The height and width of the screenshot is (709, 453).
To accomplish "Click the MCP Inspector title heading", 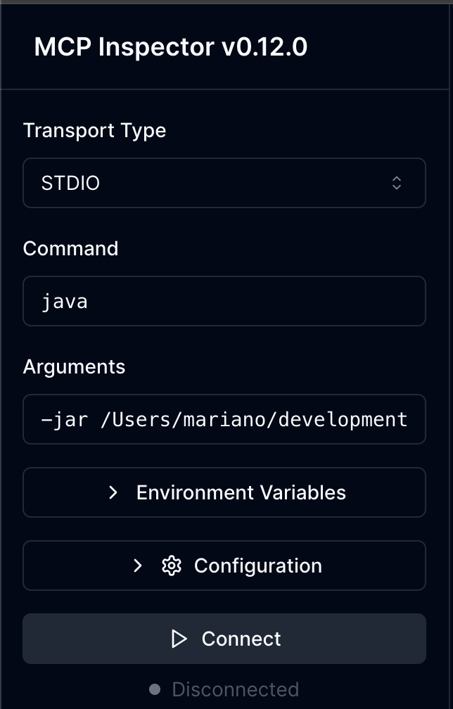I will 124,47.
